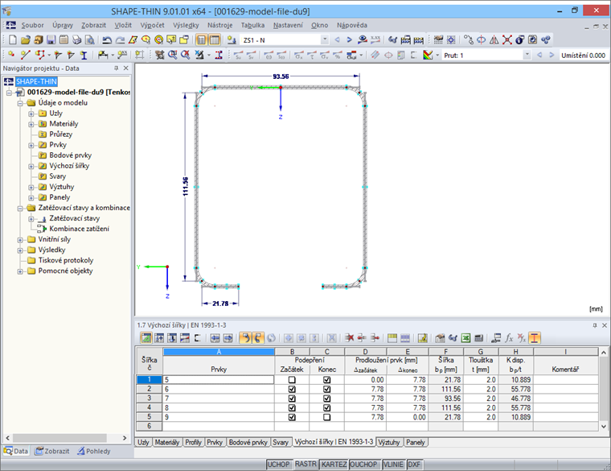Click the New file icon
This screenshot has width=611, height=471.
13,39
